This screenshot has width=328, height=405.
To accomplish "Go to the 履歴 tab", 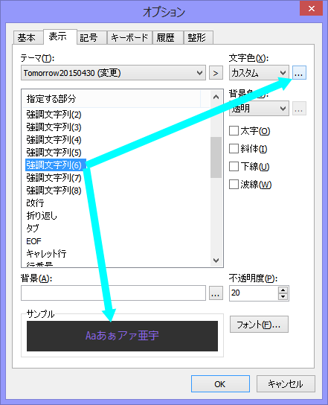I will (x=168, y=38).
